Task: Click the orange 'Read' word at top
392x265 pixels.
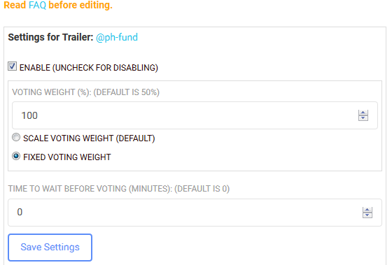Action: tap(15, 5)
